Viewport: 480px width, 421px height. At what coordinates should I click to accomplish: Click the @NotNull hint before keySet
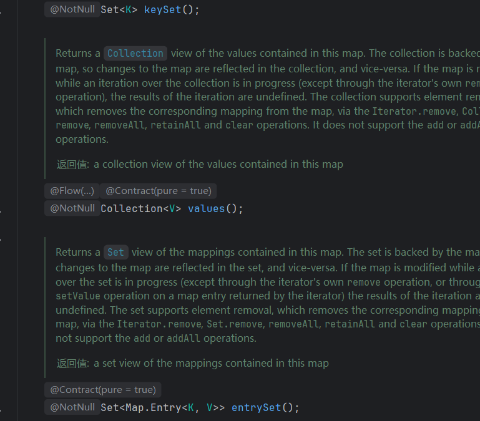pos(72,9)
